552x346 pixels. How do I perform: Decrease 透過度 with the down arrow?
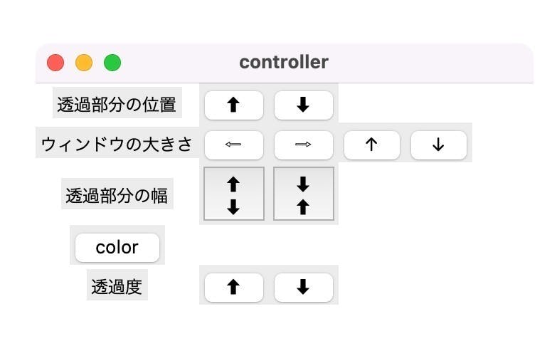pyautogui.click(x=304, y=287)
